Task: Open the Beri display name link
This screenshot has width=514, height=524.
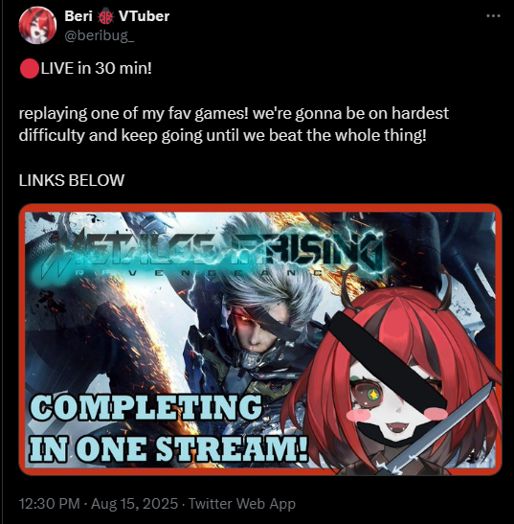Action: (x=78, y=16)
